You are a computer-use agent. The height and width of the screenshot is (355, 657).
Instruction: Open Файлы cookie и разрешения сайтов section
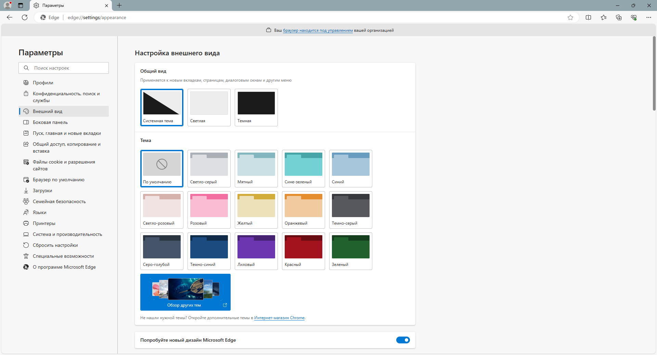tap(64, 165)
